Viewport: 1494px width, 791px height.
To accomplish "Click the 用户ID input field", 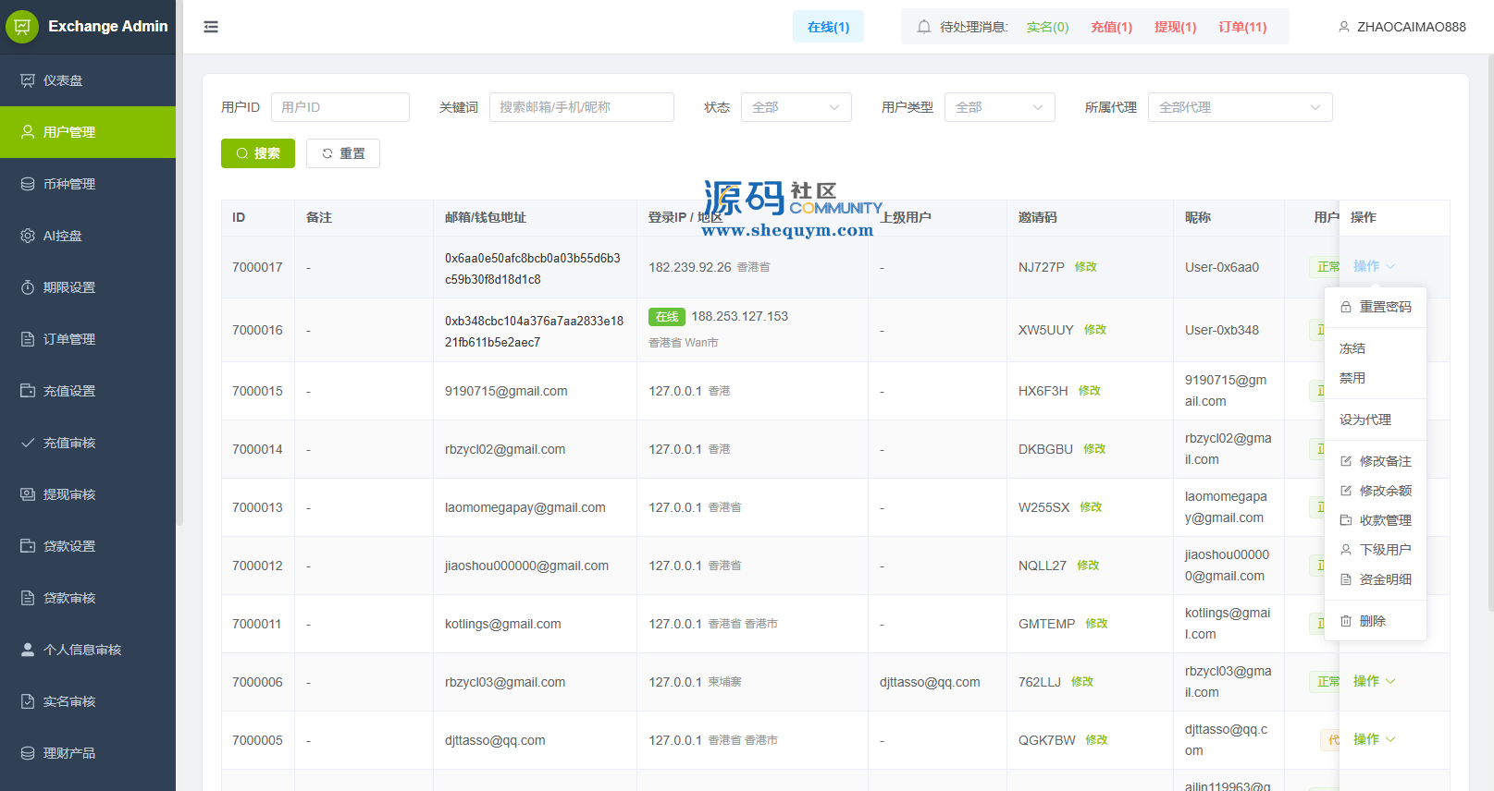I will (x=340, y=107).
